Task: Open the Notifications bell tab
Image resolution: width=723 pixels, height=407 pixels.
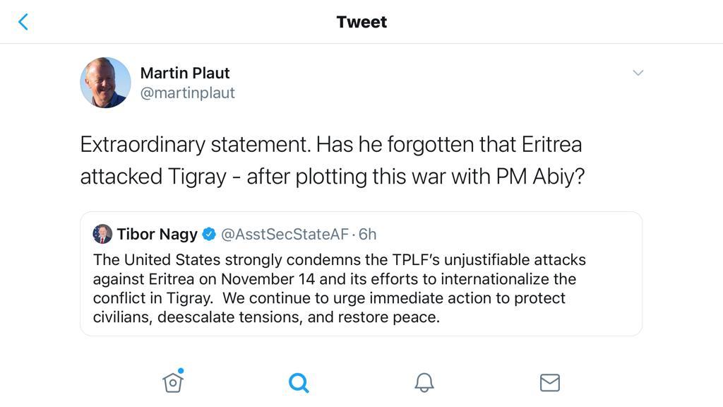Action: (424, 382)
